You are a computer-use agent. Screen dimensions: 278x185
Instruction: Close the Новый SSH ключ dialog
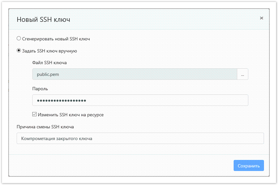pyautogui.click(x=261, y=18)
